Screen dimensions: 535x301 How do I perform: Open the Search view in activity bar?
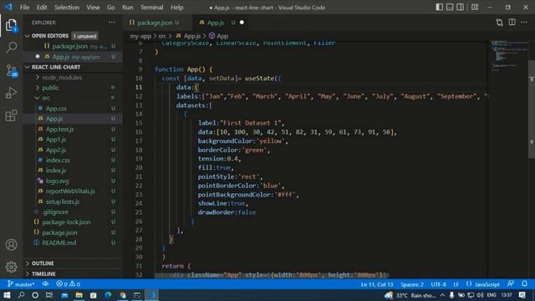11,48
